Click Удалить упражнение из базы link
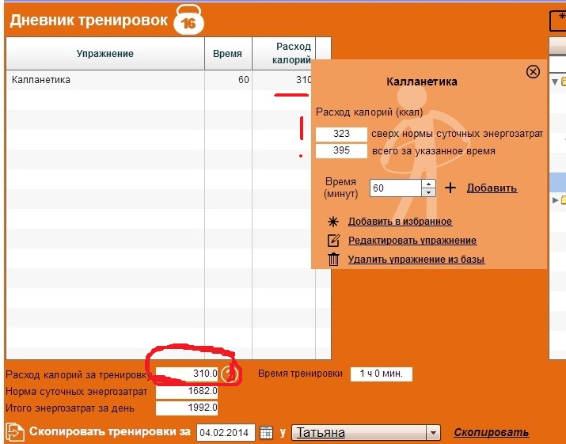Viewport: 566px width, 444px height. [x=416, y=260]
